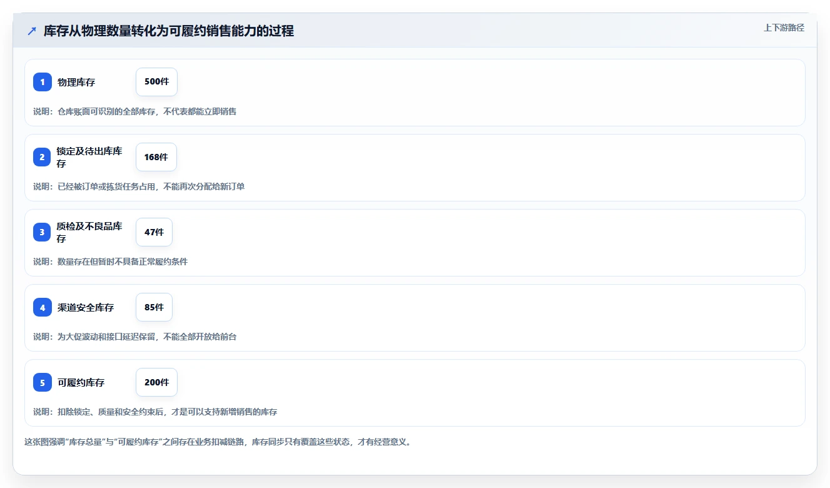Select the 物理库存 label
The image size is (830, 488).
point(76,82)
